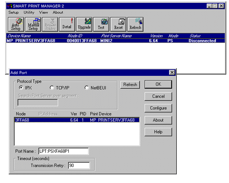Show Detail for the print server
Image resolution: width=229 pixels, height=183 pixels.
67,24
